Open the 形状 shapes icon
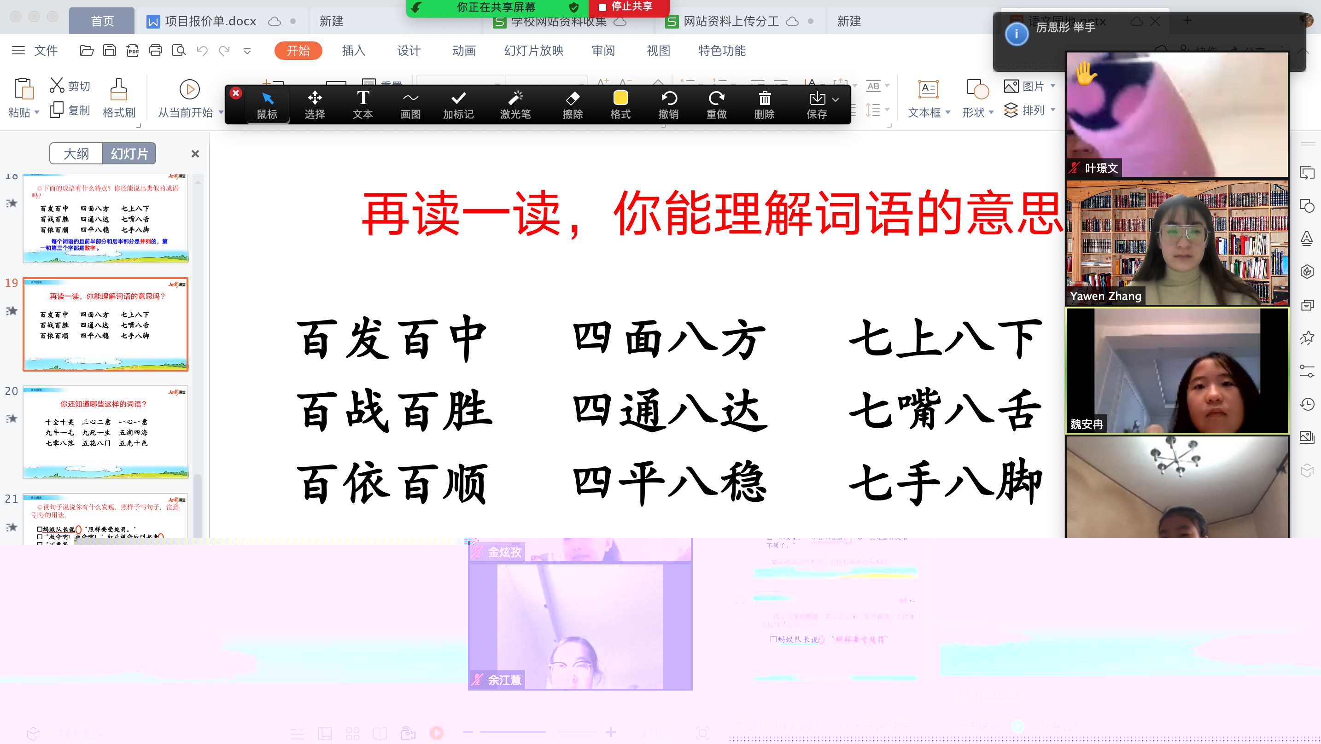This screenshot has width=1321, height=744. (977, 89)
